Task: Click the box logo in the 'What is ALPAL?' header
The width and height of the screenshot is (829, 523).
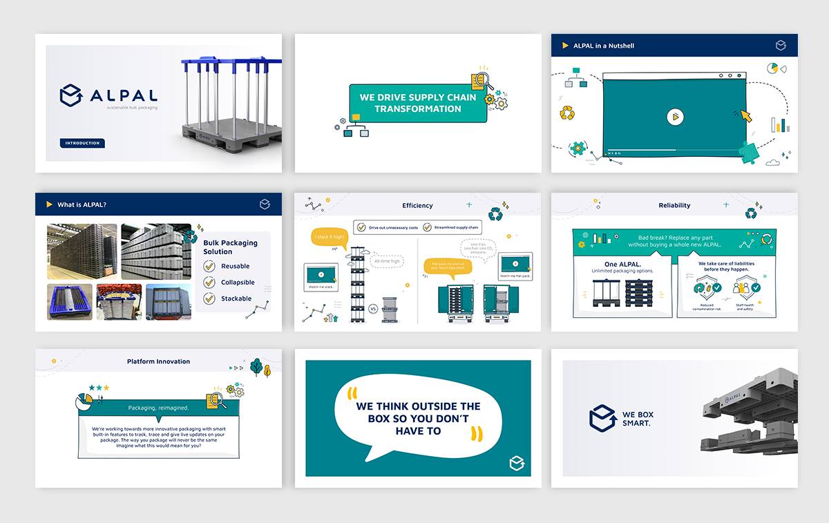Action: coord(265,205)
